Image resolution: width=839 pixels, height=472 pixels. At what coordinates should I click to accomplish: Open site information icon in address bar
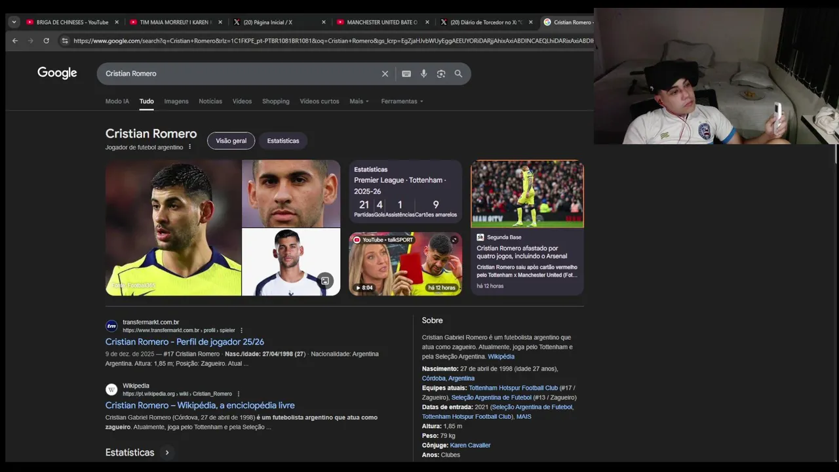click(x=64, y=41)
